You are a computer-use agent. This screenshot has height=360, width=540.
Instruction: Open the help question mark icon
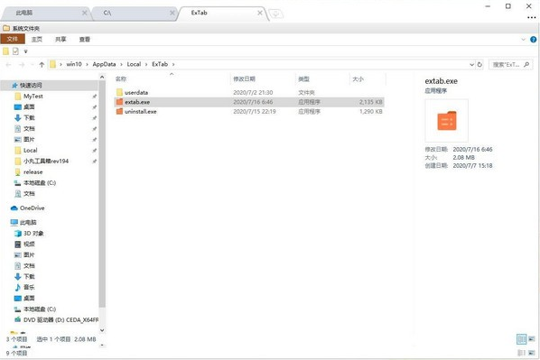click(x=533, y=40)
